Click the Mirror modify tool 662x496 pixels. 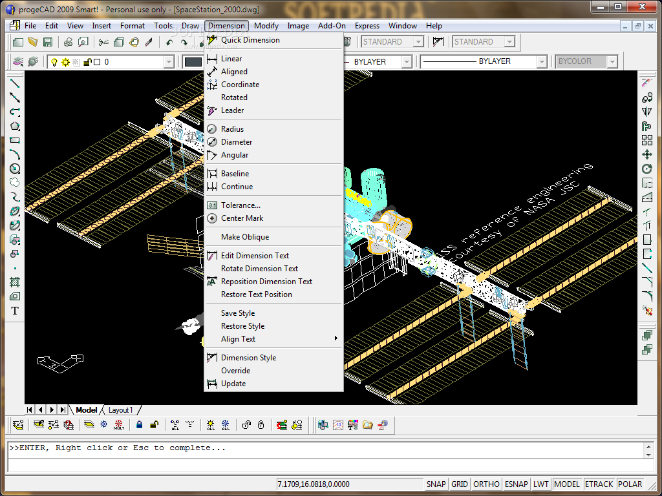coord(646,112)
